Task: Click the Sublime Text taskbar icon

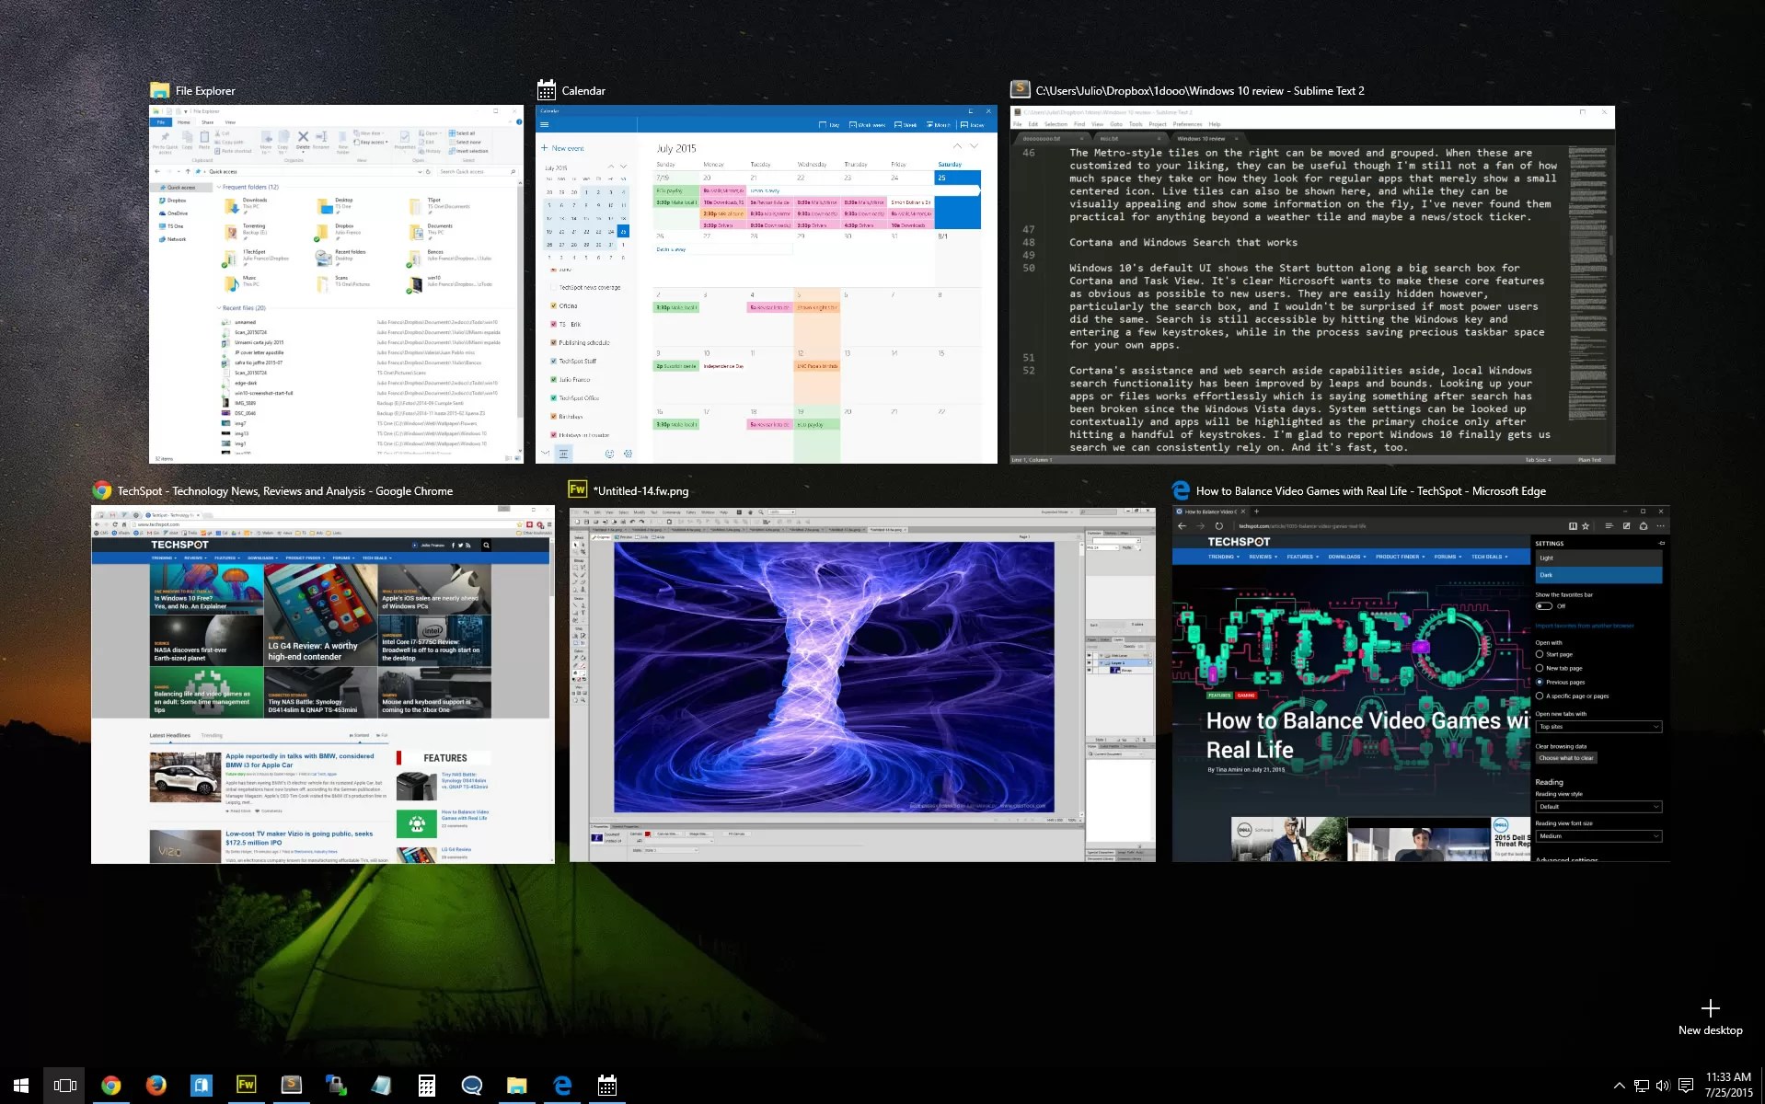Action: [x=291, y=1085]
